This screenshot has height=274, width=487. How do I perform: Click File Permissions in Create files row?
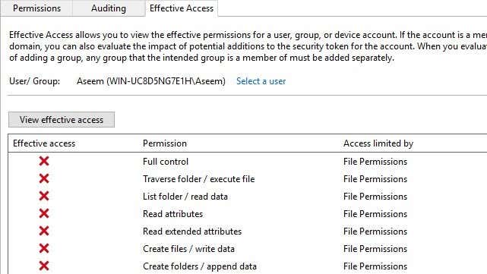(x=375, y=249)
